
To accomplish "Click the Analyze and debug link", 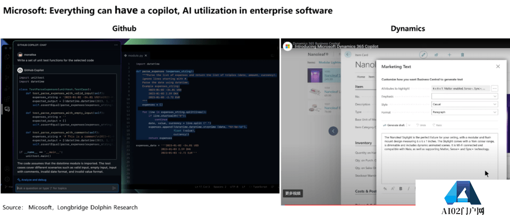I will [x=33, y=180].
